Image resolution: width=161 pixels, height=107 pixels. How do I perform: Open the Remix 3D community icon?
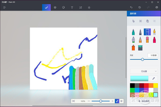[x=157, y=7]
